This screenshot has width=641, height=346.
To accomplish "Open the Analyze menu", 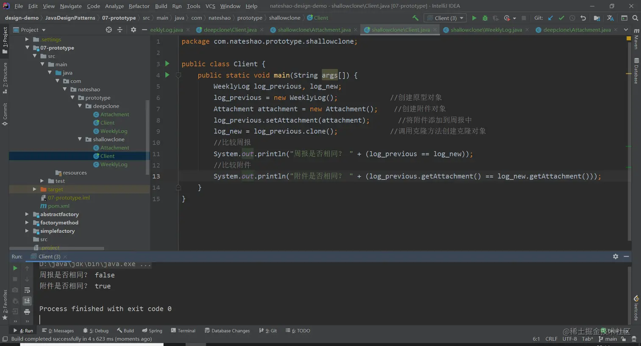I will 114,6.
